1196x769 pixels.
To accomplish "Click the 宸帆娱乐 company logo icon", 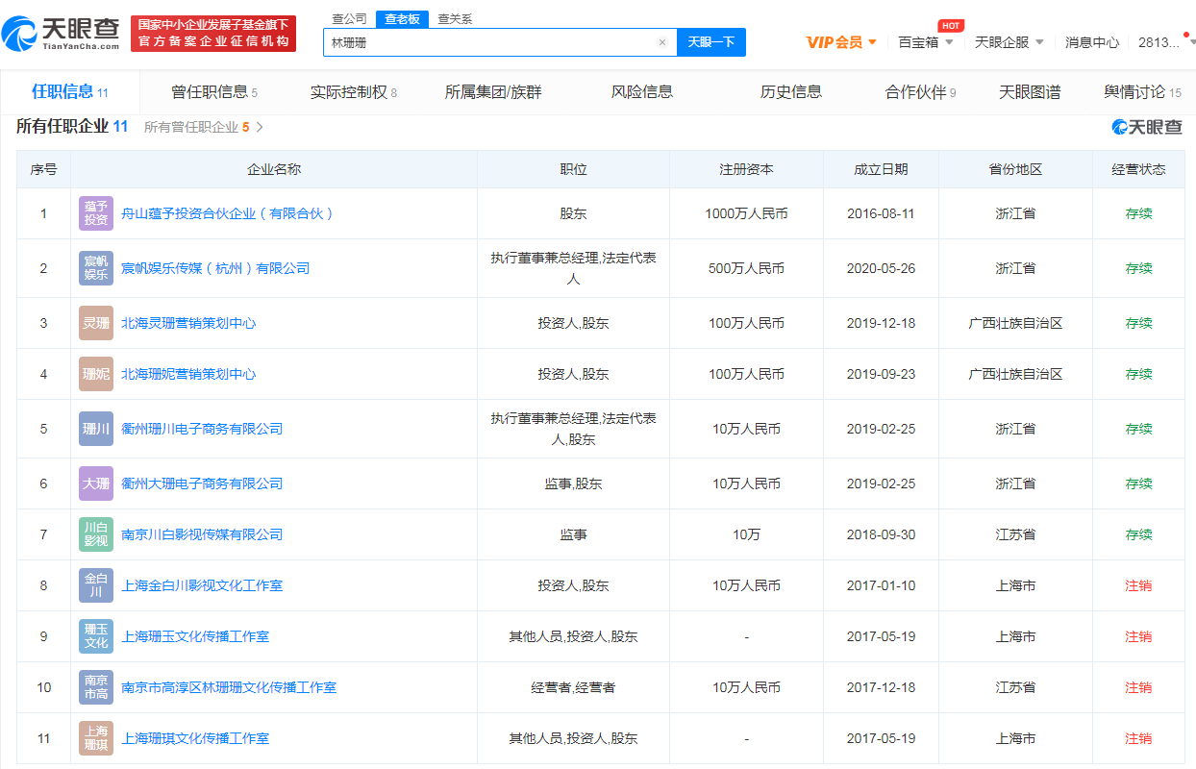I will pyautogui.click(x=96, y=268).
